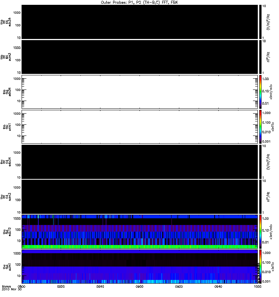Viewport: 279px width, 297px height.
Task: Select the thc fff 64 edc34 spectrogram panel
Action: click(x=140, y=162)
